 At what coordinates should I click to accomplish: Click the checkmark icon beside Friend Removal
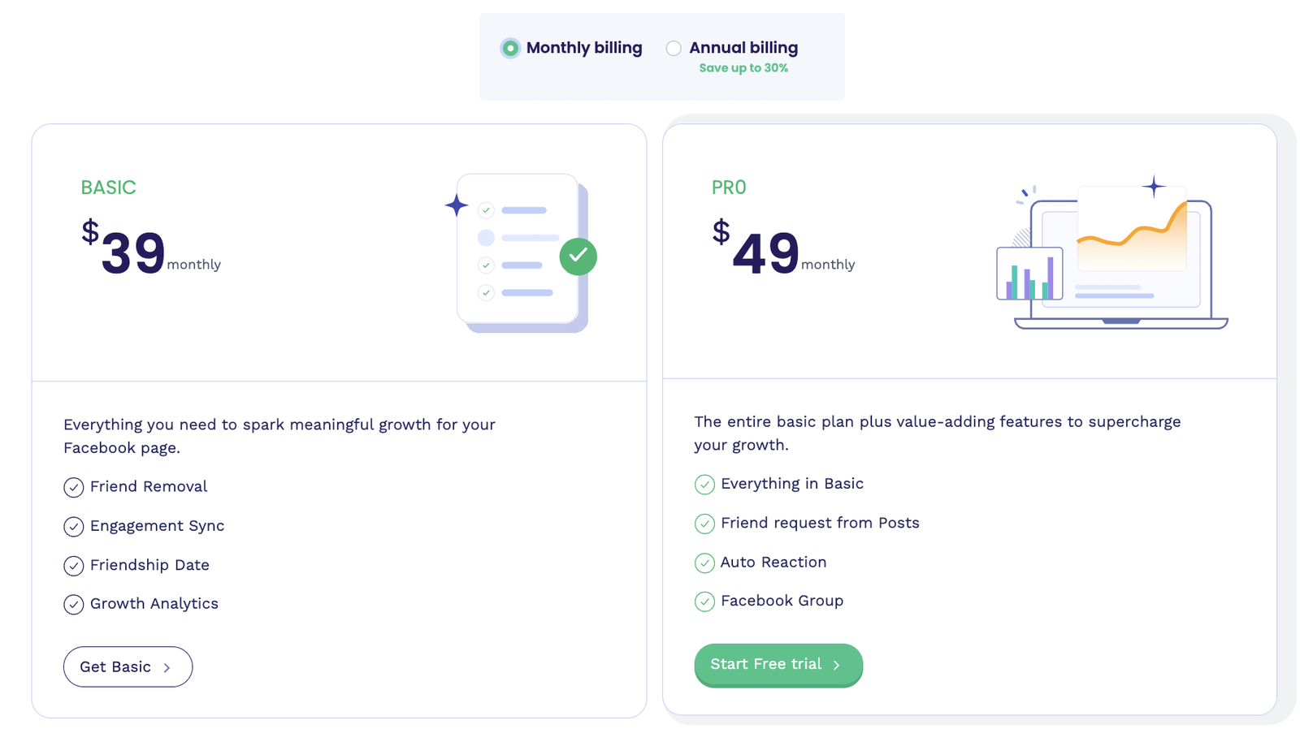point(74,487)
